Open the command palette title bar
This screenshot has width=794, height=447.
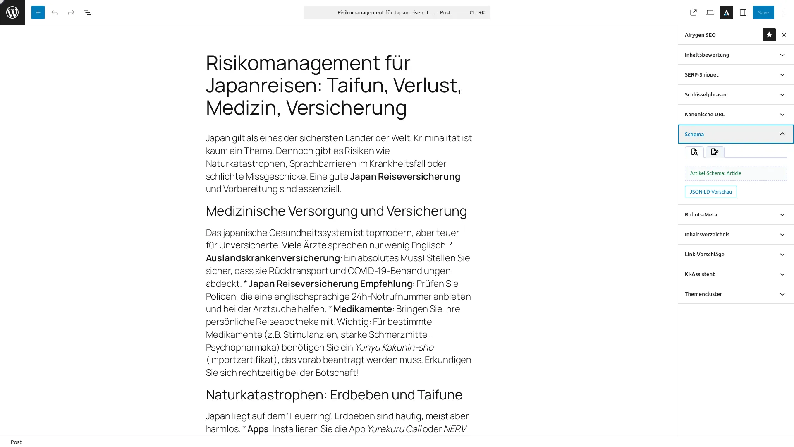pyautogui.click(x=397, y=12)
